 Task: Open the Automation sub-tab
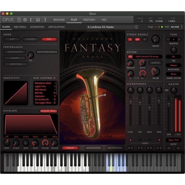(x=37, y=27)
